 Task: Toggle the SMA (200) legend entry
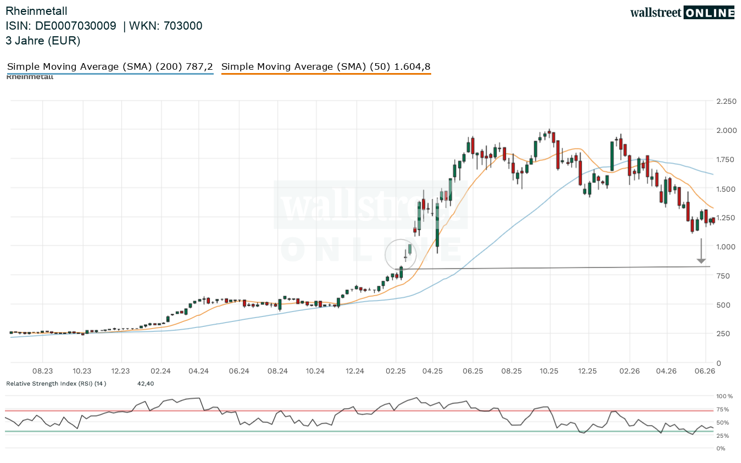click(x=110, y=67)
